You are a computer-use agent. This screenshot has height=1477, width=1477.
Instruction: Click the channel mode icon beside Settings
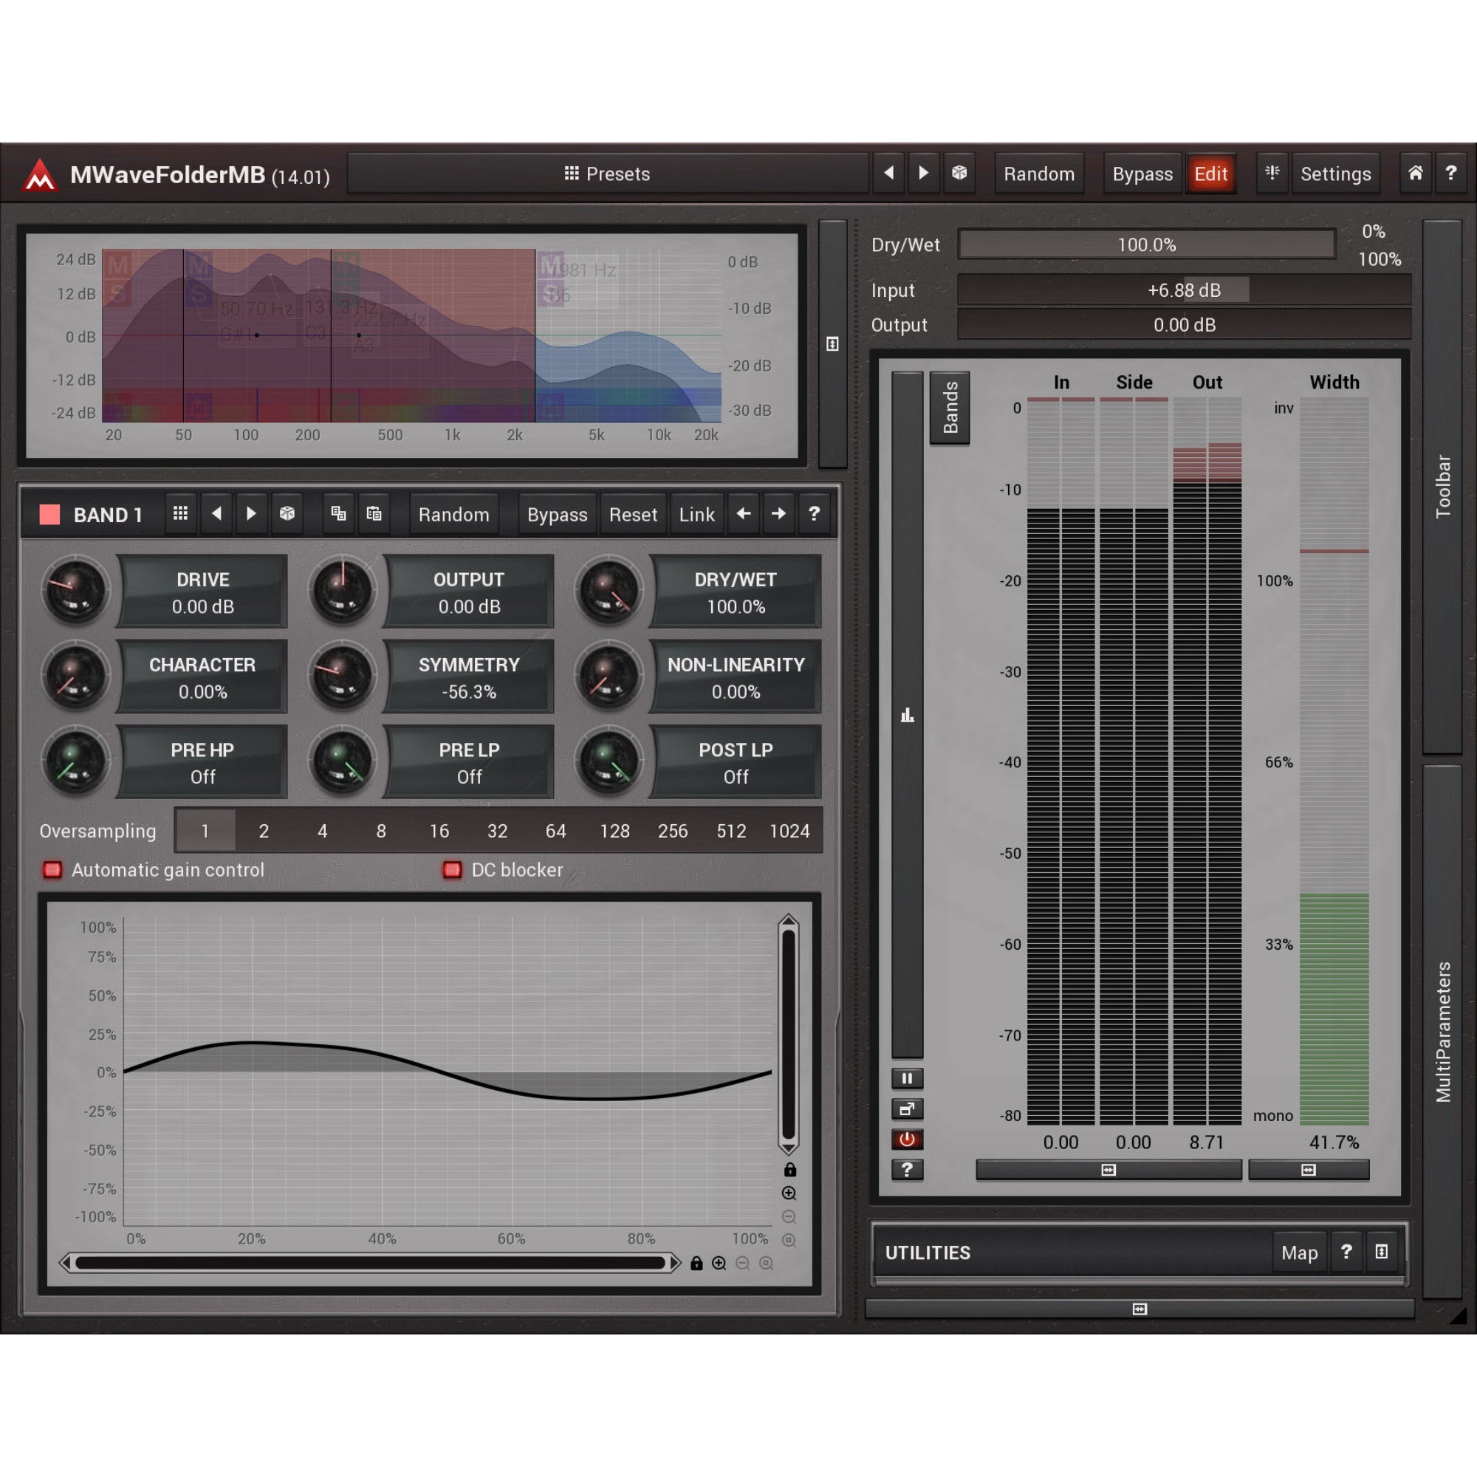click(1272, 174)
